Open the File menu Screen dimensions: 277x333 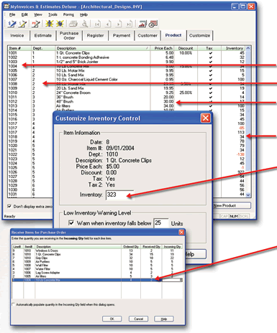[x=12, y=15]
